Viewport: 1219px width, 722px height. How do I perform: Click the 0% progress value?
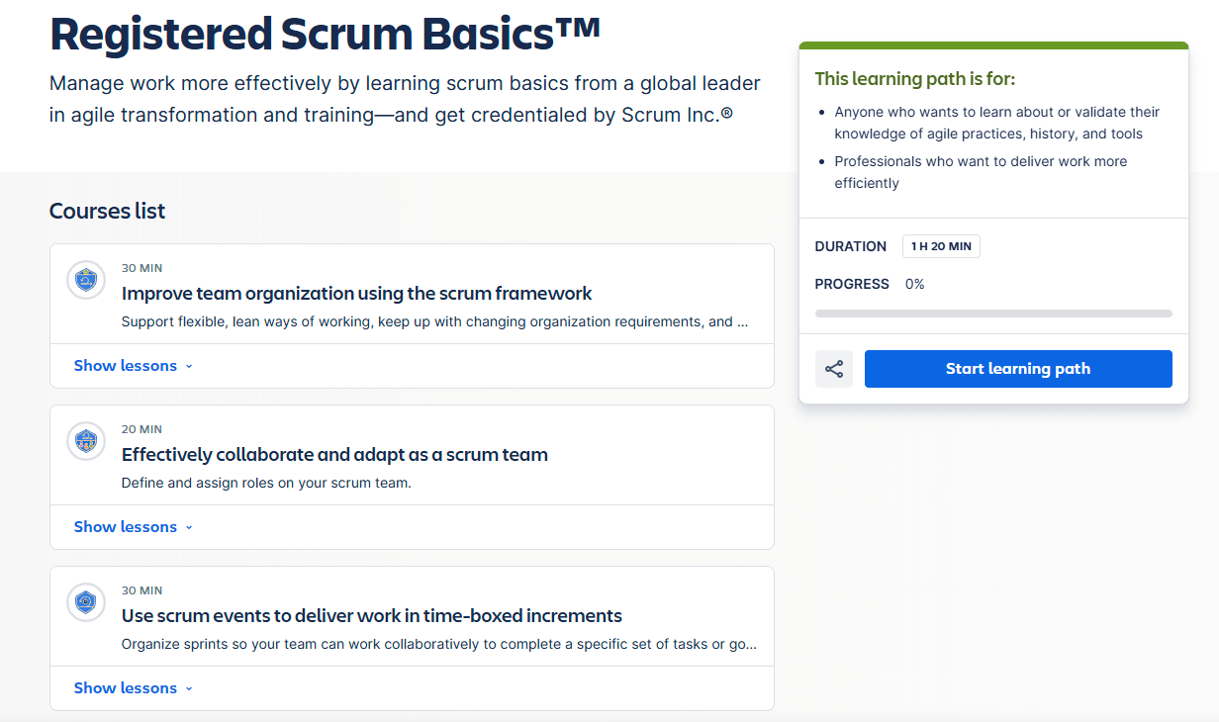915,284
